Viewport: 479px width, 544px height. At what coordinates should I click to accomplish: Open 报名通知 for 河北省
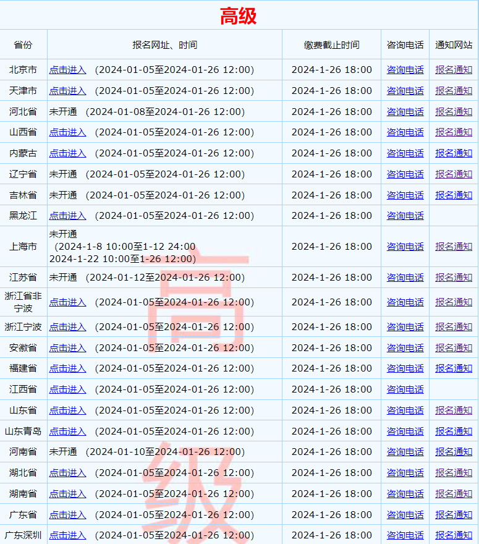[454, 112]
